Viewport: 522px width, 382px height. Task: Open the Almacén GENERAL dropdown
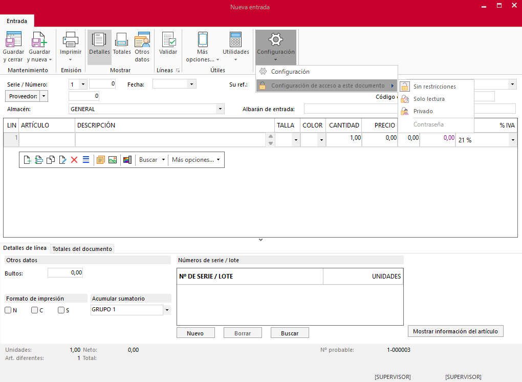click(220, 109)
